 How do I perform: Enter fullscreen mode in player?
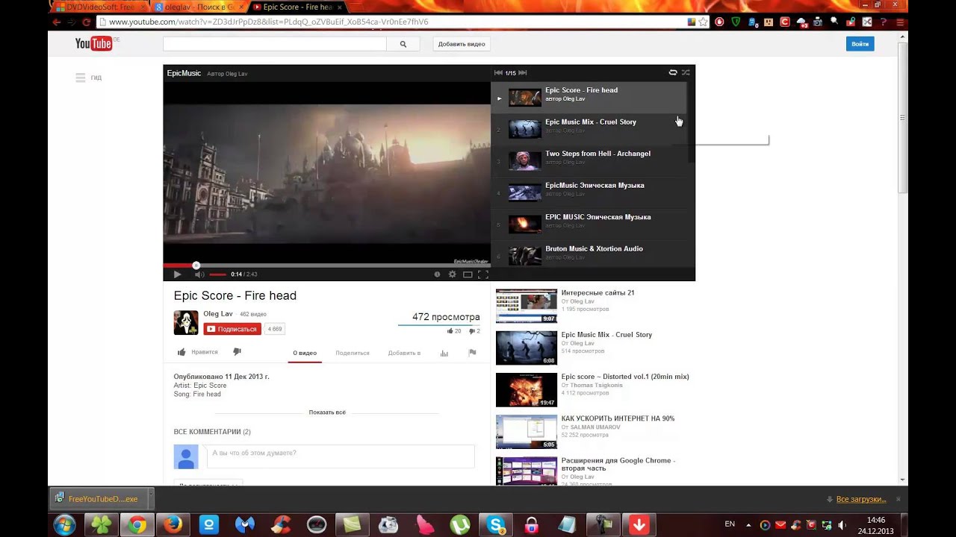tap(483, 274)
